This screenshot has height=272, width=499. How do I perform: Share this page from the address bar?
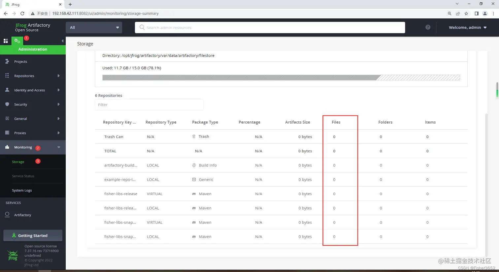click(458, 14)
